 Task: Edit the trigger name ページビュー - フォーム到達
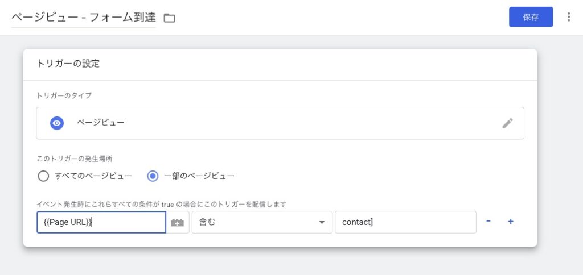[x=84, y=18]
